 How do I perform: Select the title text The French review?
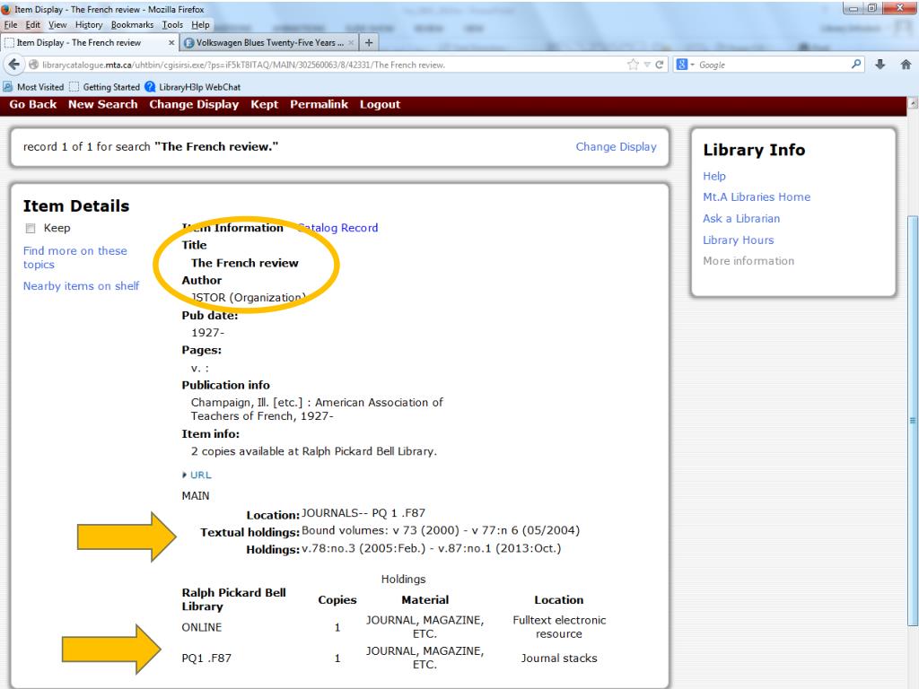244,263
